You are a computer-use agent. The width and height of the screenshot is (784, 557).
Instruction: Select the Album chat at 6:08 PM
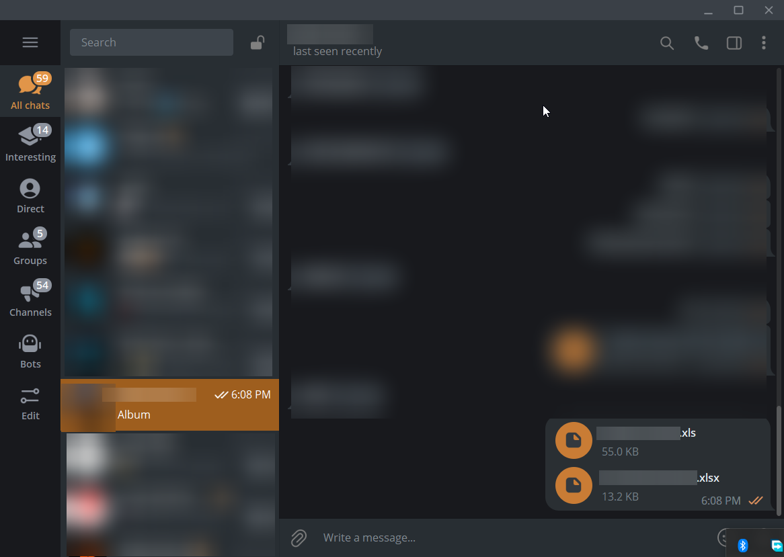(170, 404)
